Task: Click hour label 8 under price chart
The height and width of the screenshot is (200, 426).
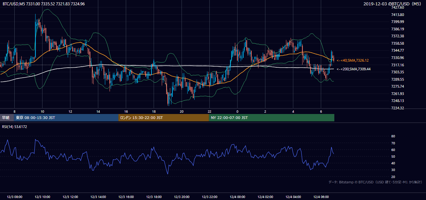Action: (14, 111)
